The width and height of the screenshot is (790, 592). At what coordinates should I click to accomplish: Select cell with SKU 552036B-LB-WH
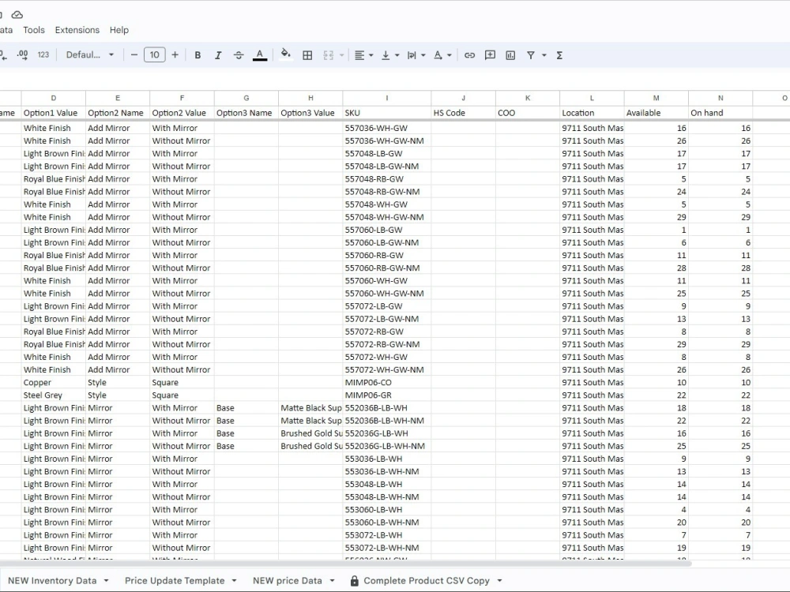[387, 408]
